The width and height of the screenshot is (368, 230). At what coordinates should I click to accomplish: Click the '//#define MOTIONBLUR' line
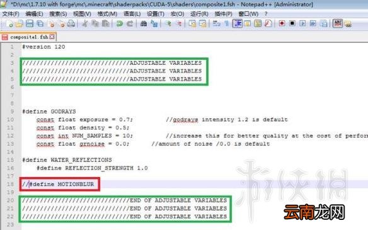click(x=58, y=184)
